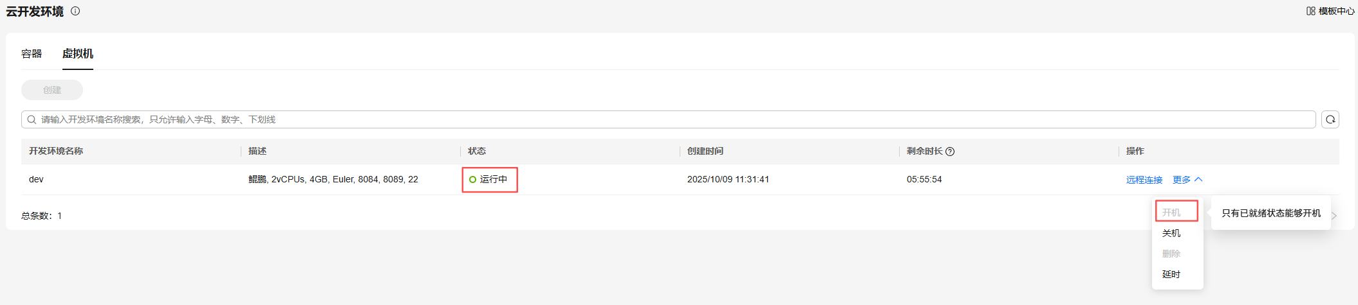The width and height of the screenshot is (1358, 305).
Task: Click the 只有已就绪状态能够开机 tooltip
Action: (x=1270, y=213)
